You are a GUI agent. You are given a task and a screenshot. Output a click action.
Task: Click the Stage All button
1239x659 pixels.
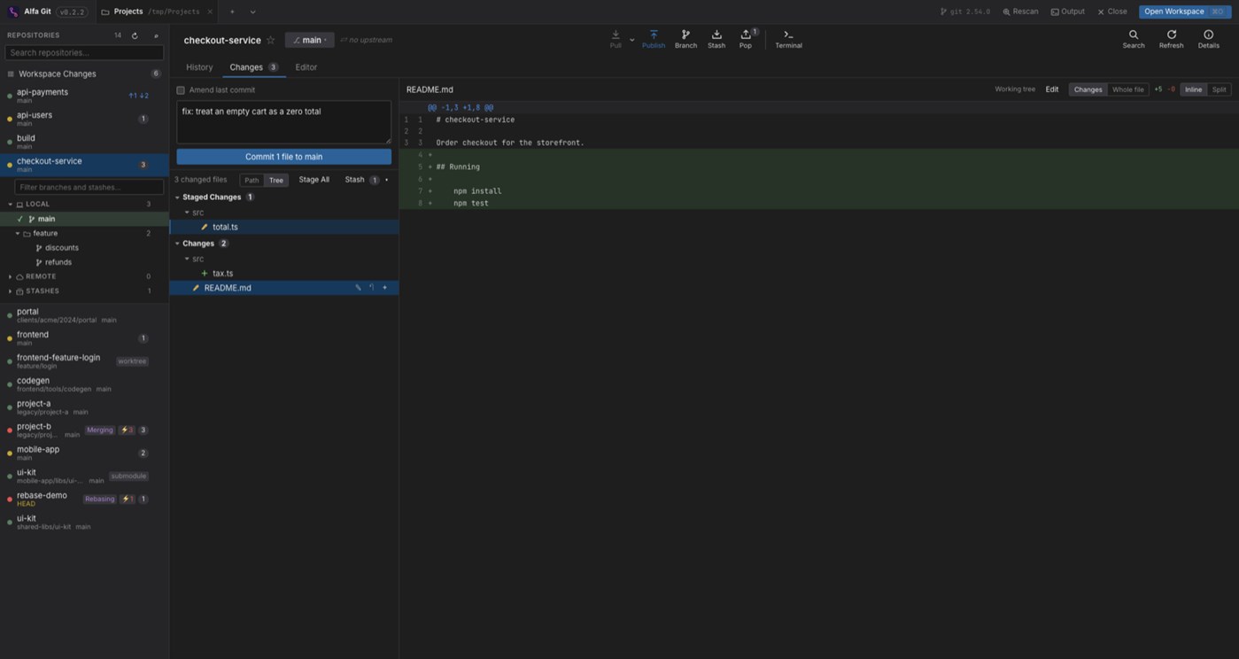314,180
